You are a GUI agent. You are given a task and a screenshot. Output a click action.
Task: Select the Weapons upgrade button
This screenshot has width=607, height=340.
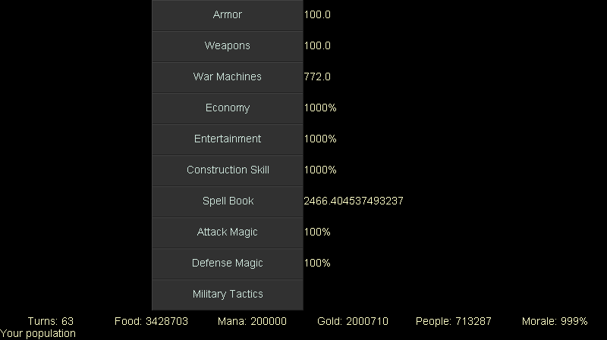(228, 46)
